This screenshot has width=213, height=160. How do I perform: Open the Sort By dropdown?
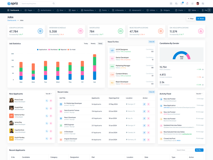[199, 150]
